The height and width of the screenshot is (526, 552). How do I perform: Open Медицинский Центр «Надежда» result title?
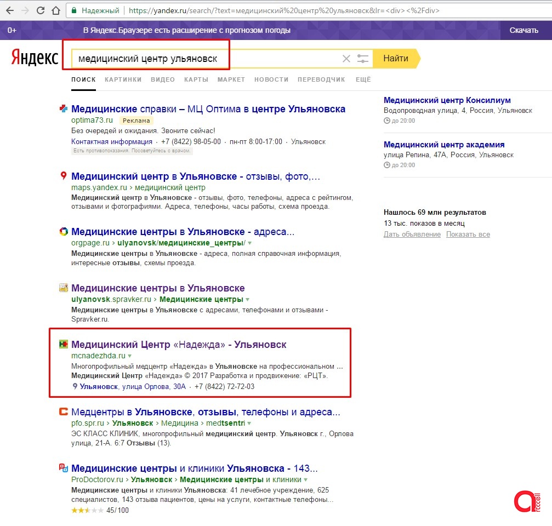pyautogui.click(x=179, y=345)
